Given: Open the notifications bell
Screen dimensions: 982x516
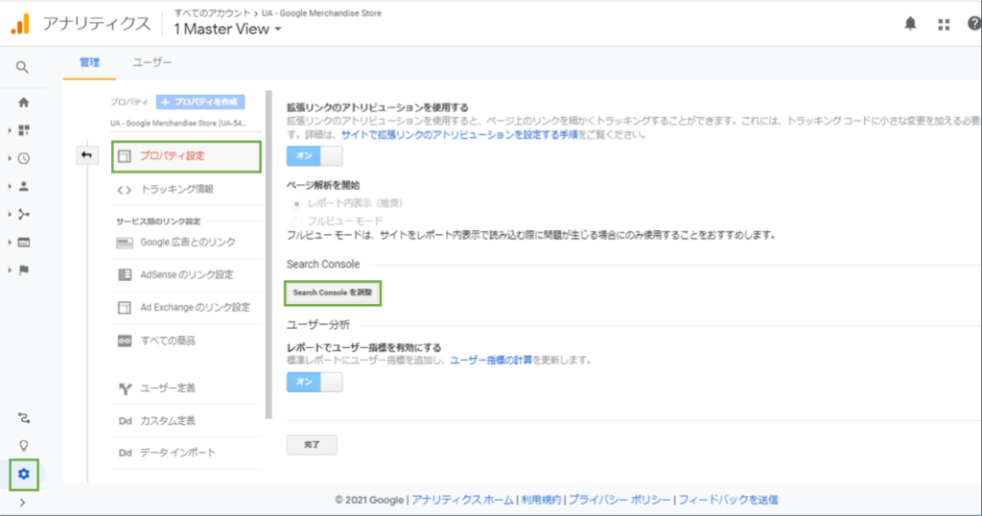Looking at the screenshot, I should click(910, 24).
